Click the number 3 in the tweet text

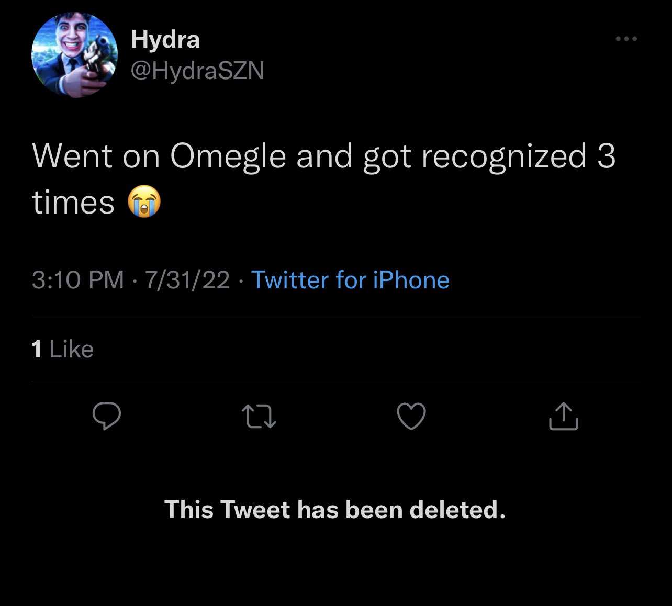(x=606, y=156)
